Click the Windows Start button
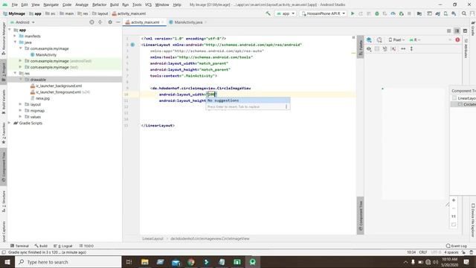 click(x=7, y=262)
